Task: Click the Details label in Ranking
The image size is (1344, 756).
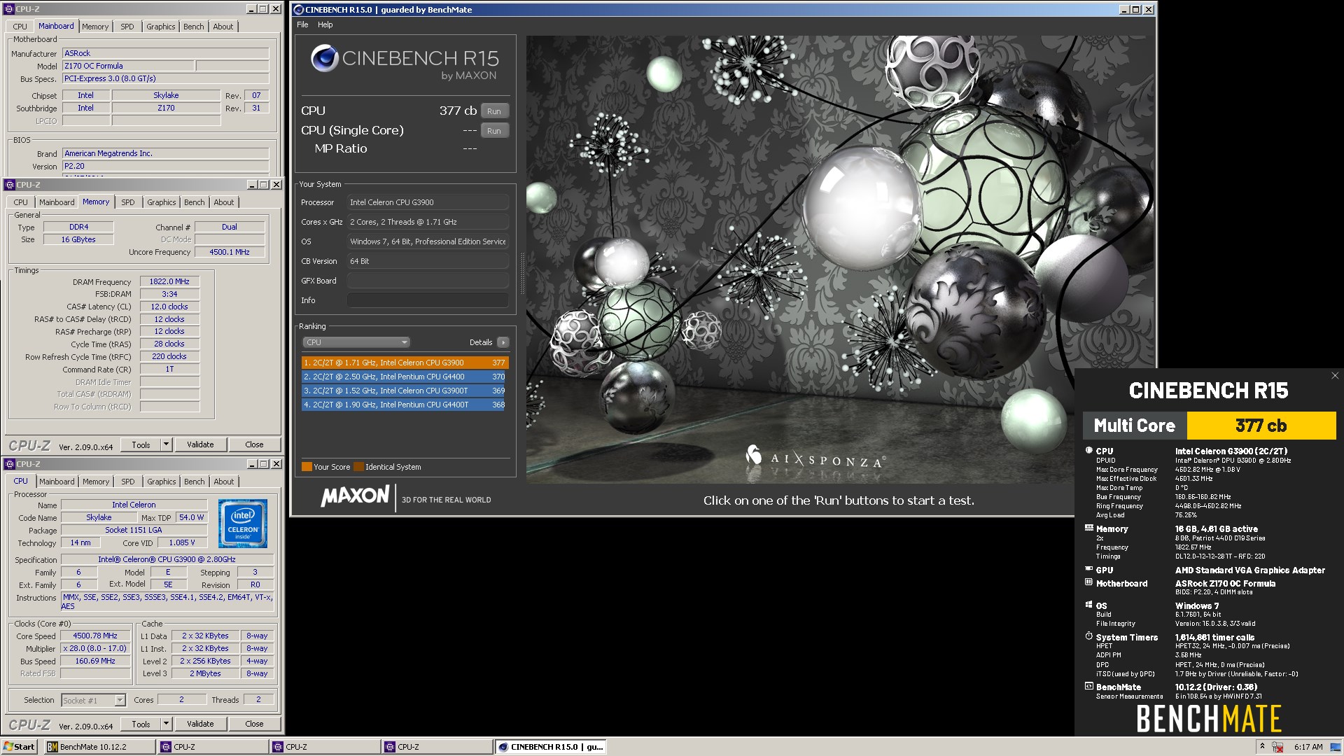Action: click(481, 342)
